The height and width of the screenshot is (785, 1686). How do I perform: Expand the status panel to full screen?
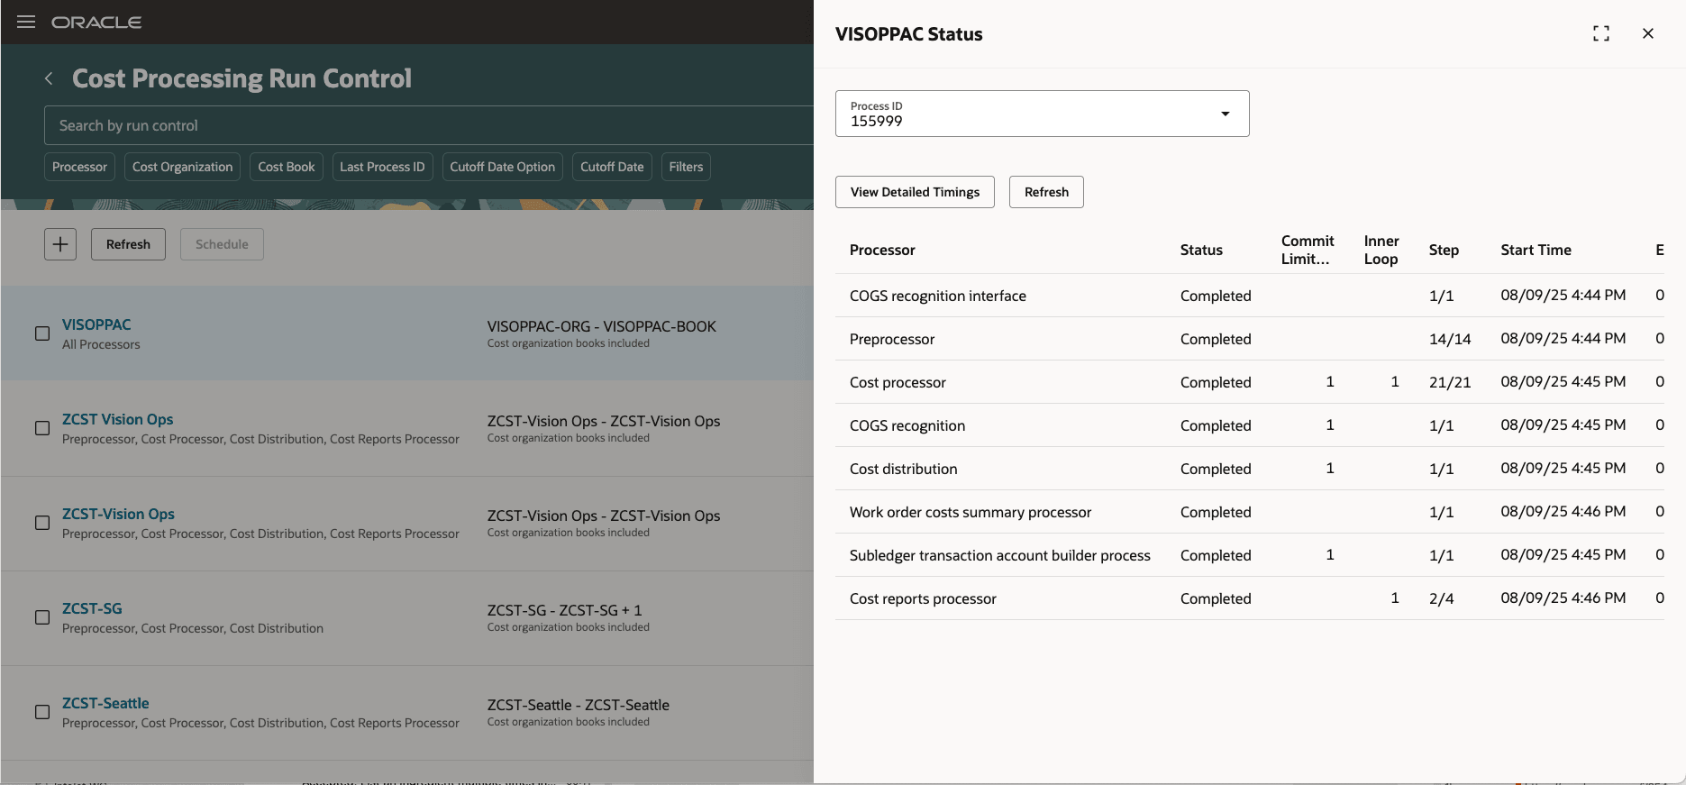click(x=1600, y=33)
